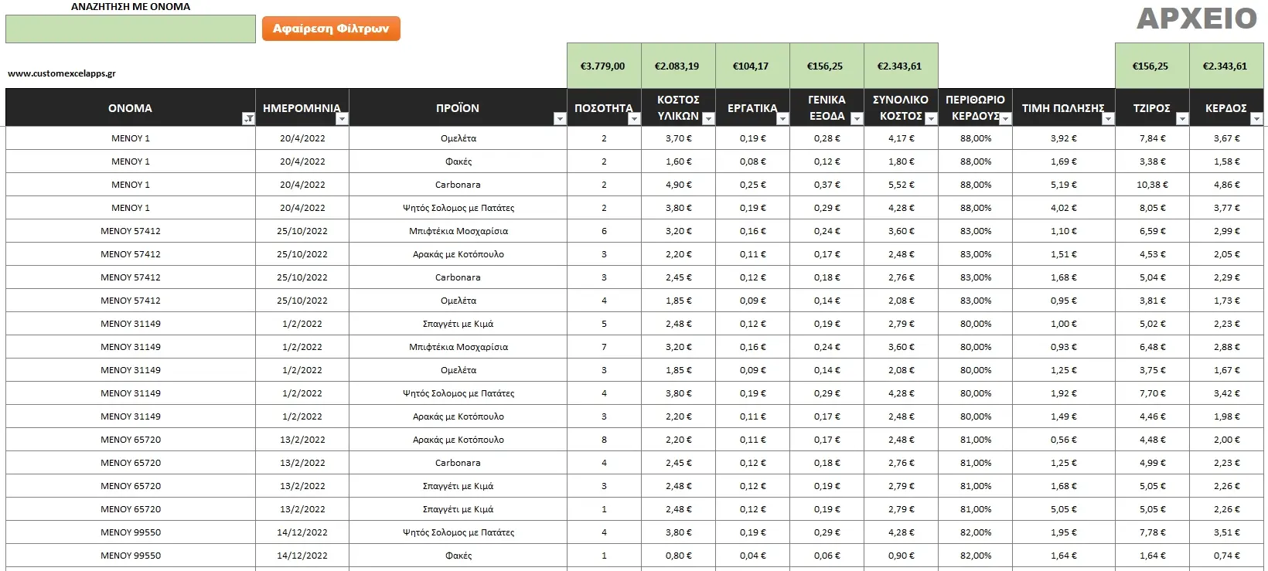Select the 8,05 € turnover cell
Screen dimensions: 1268x571
[1152, 208]
